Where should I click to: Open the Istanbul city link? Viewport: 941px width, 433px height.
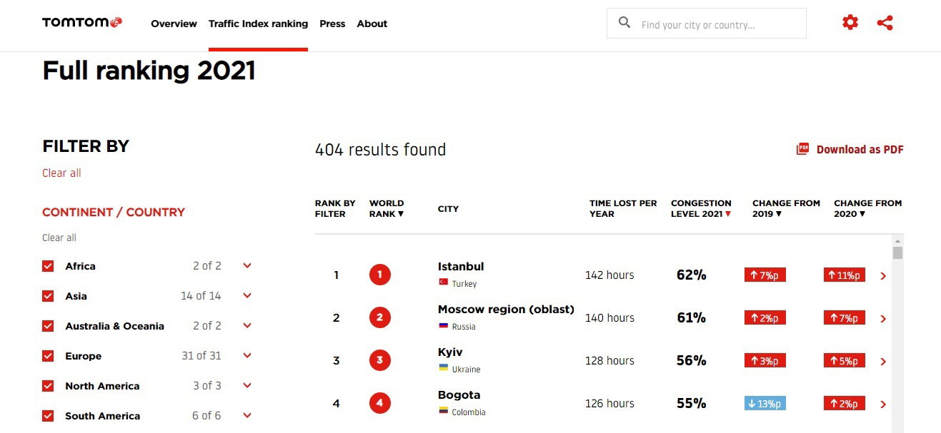tap(461, 266)
